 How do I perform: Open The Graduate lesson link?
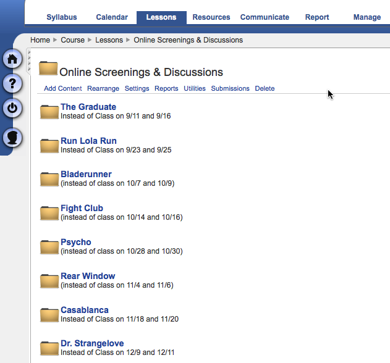(88, 107)
